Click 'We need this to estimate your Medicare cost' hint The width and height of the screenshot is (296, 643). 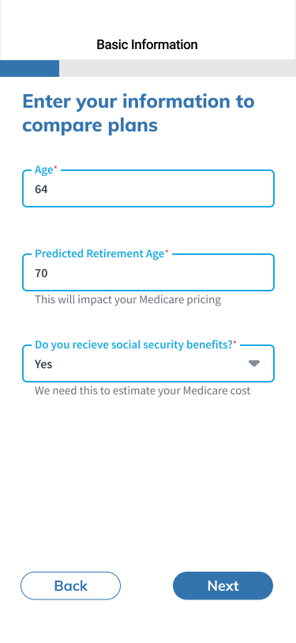pos(142,390)
